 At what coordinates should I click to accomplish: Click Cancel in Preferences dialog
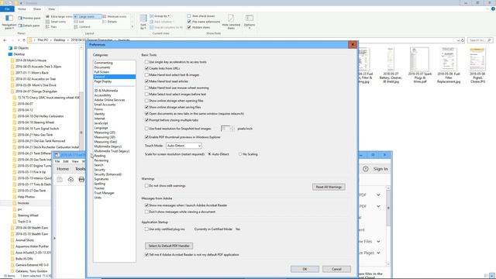[336, 269]
